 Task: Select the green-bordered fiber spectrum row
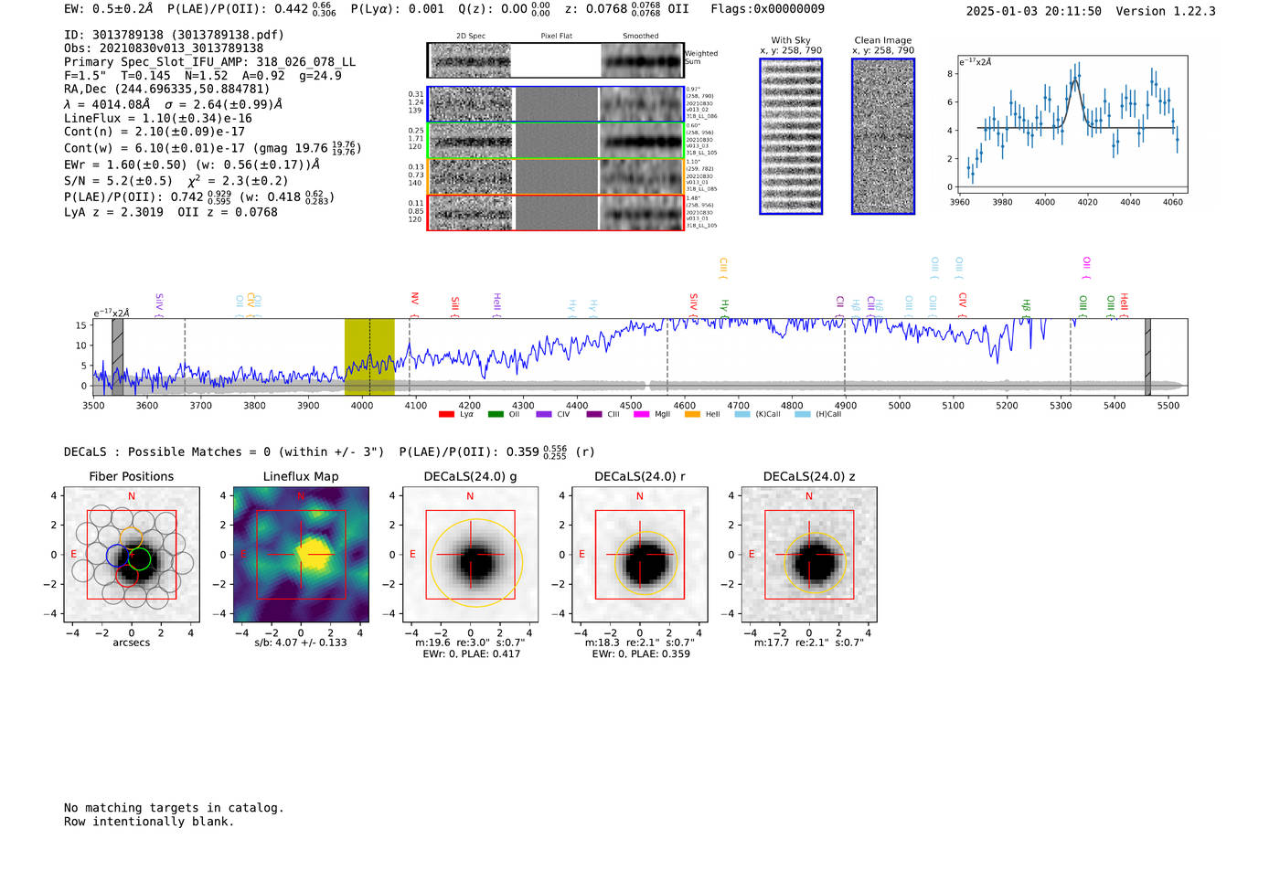556,141
